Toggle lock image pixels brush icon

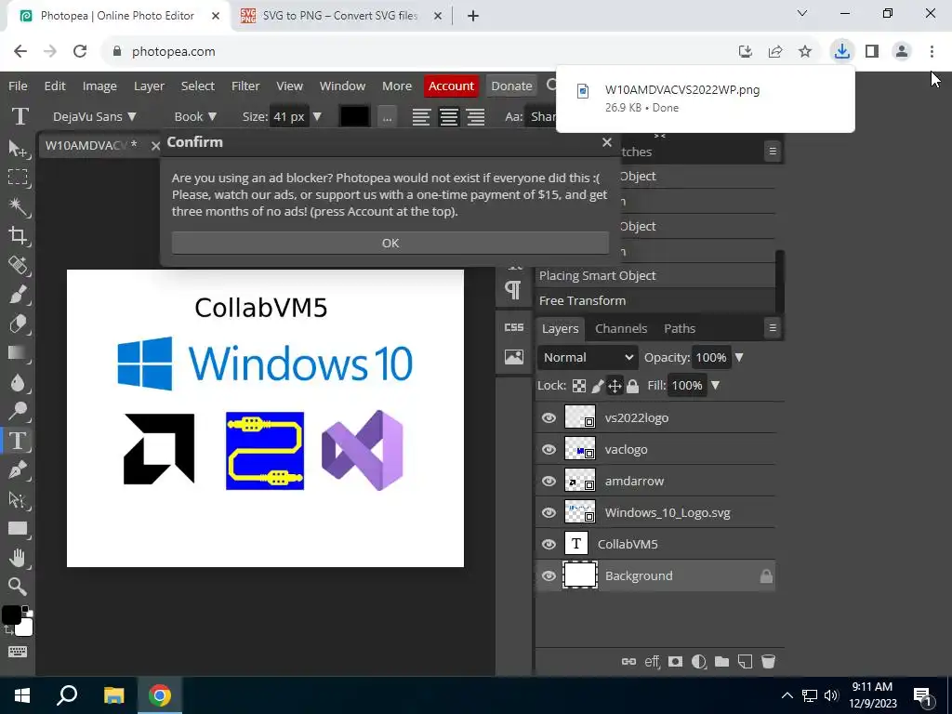(x=598, y=386)
